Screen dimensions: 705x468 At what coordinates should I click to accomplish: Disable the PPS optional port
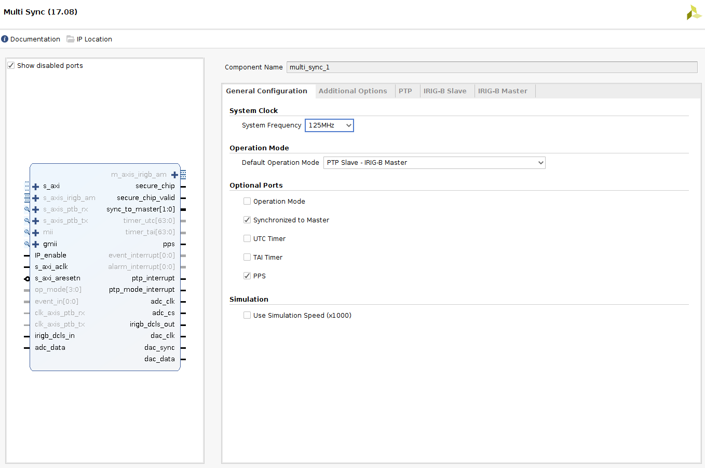coord(247,276)
